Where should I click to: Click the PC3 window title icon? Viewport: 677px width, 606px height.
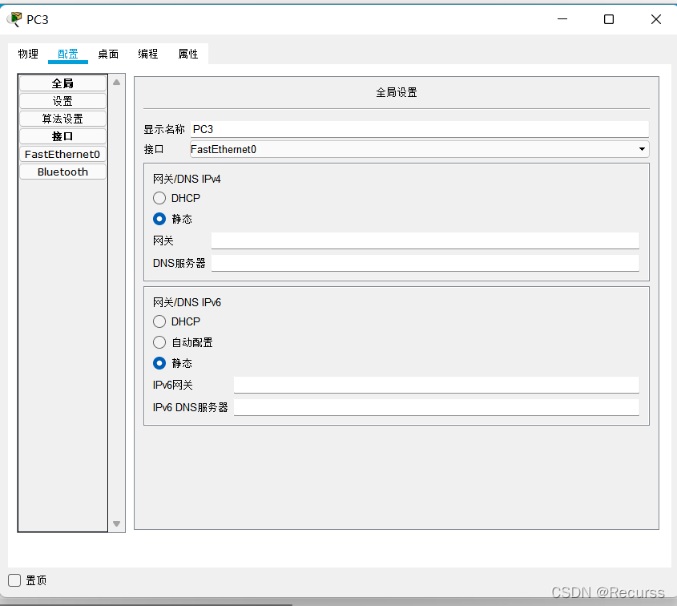pos(14,19)
